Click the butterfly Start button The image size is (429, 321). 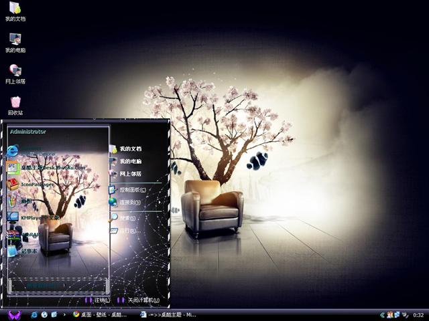tap(14, 315)
